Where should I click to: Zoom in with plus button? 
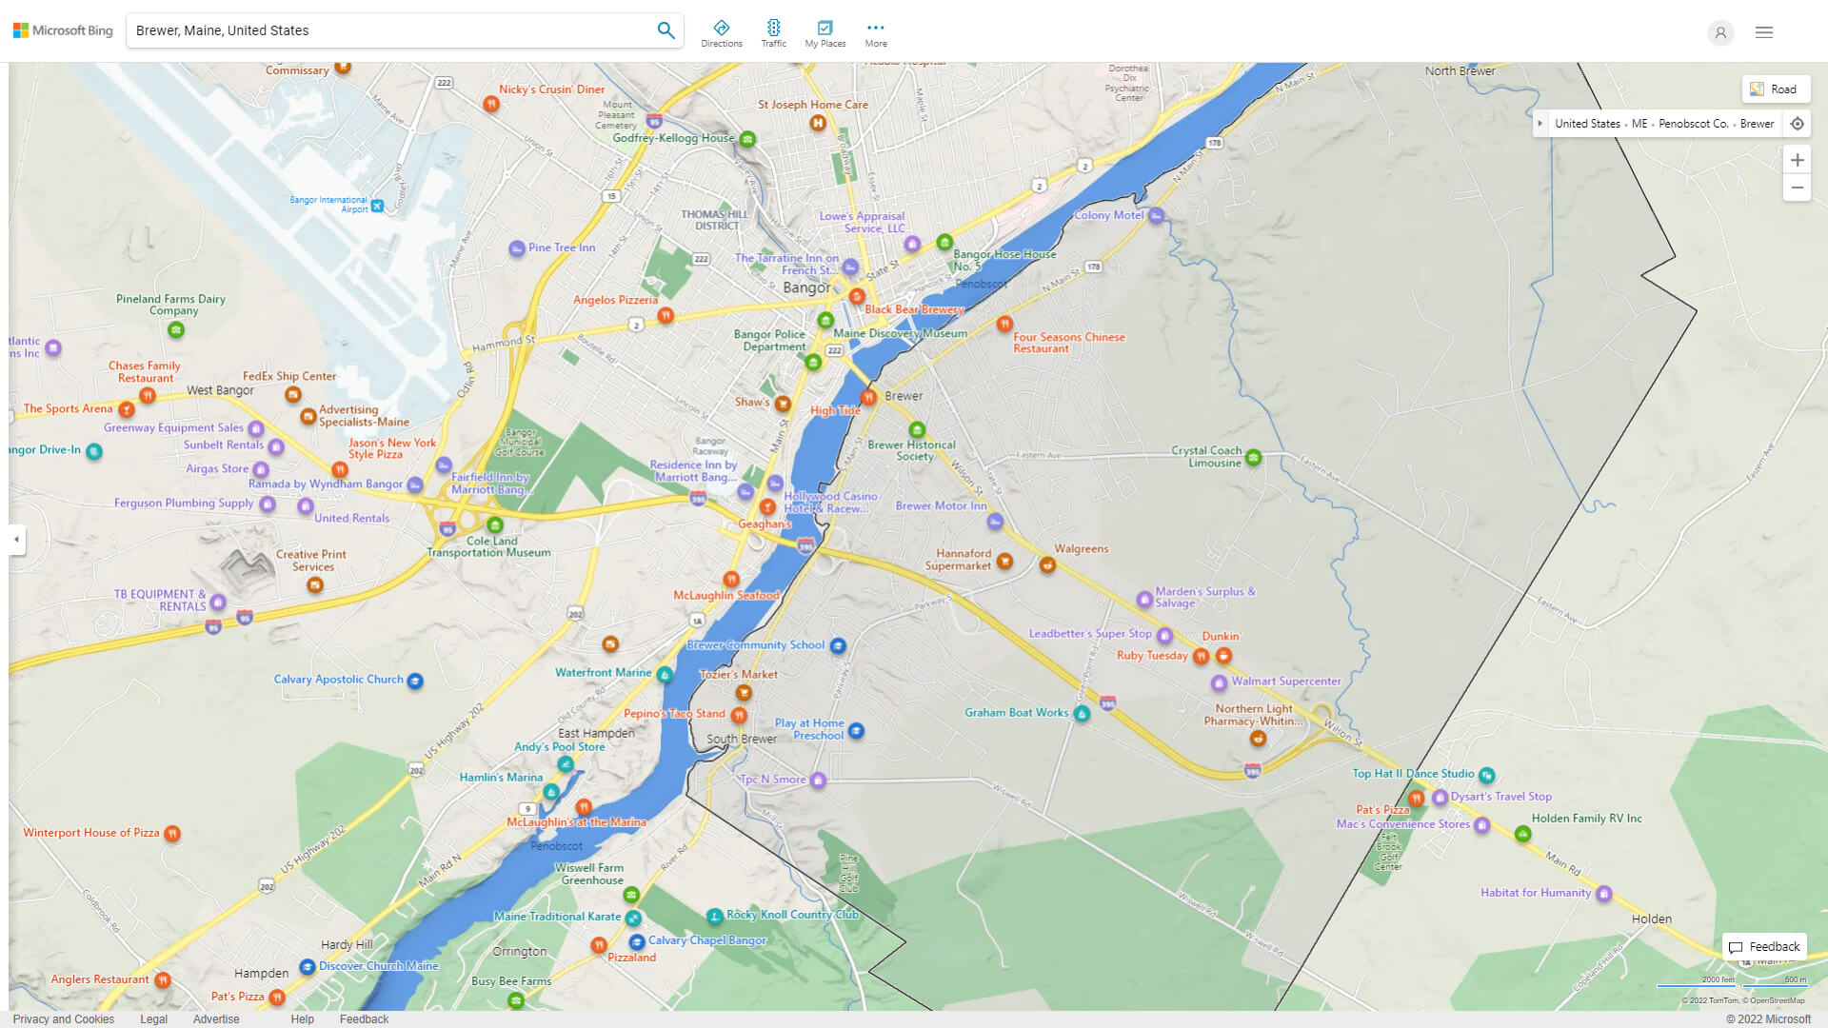(x=1797, y=160)
